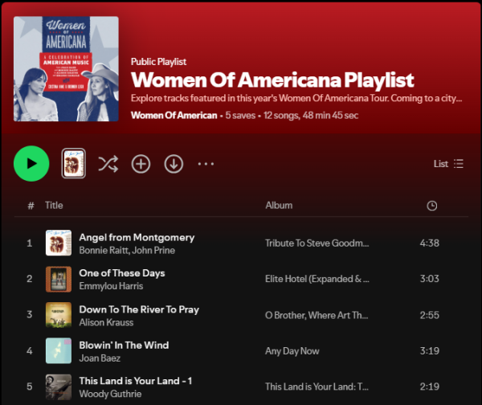Open the song Angel from Montgomery
This screenshot has width=482, height=405.
click(x=137, y=237)
